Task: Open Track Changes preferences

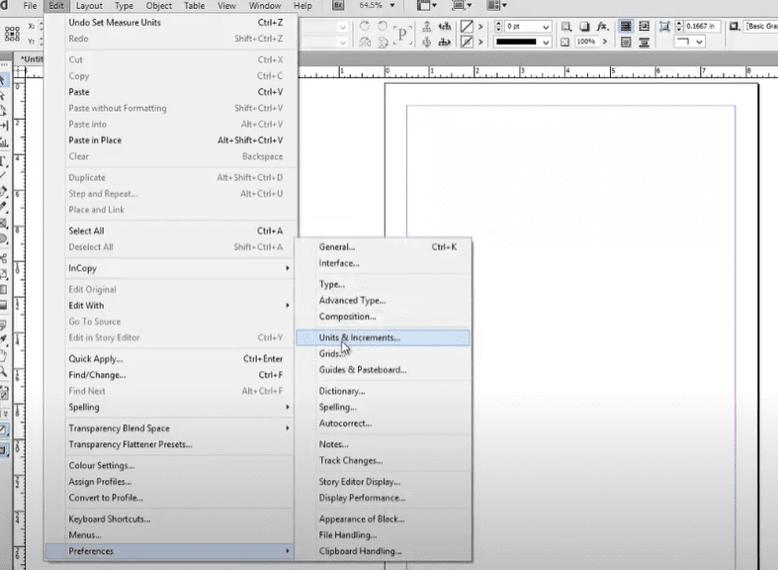Action: 383,460
